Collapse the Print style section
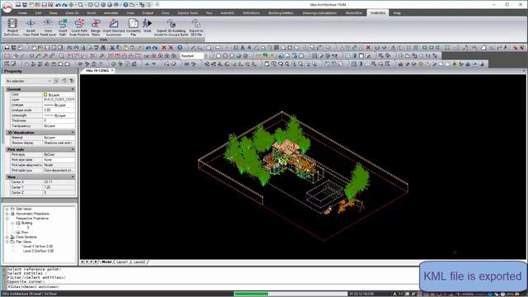The image size is (528, 297). click(x=73, y=149)
